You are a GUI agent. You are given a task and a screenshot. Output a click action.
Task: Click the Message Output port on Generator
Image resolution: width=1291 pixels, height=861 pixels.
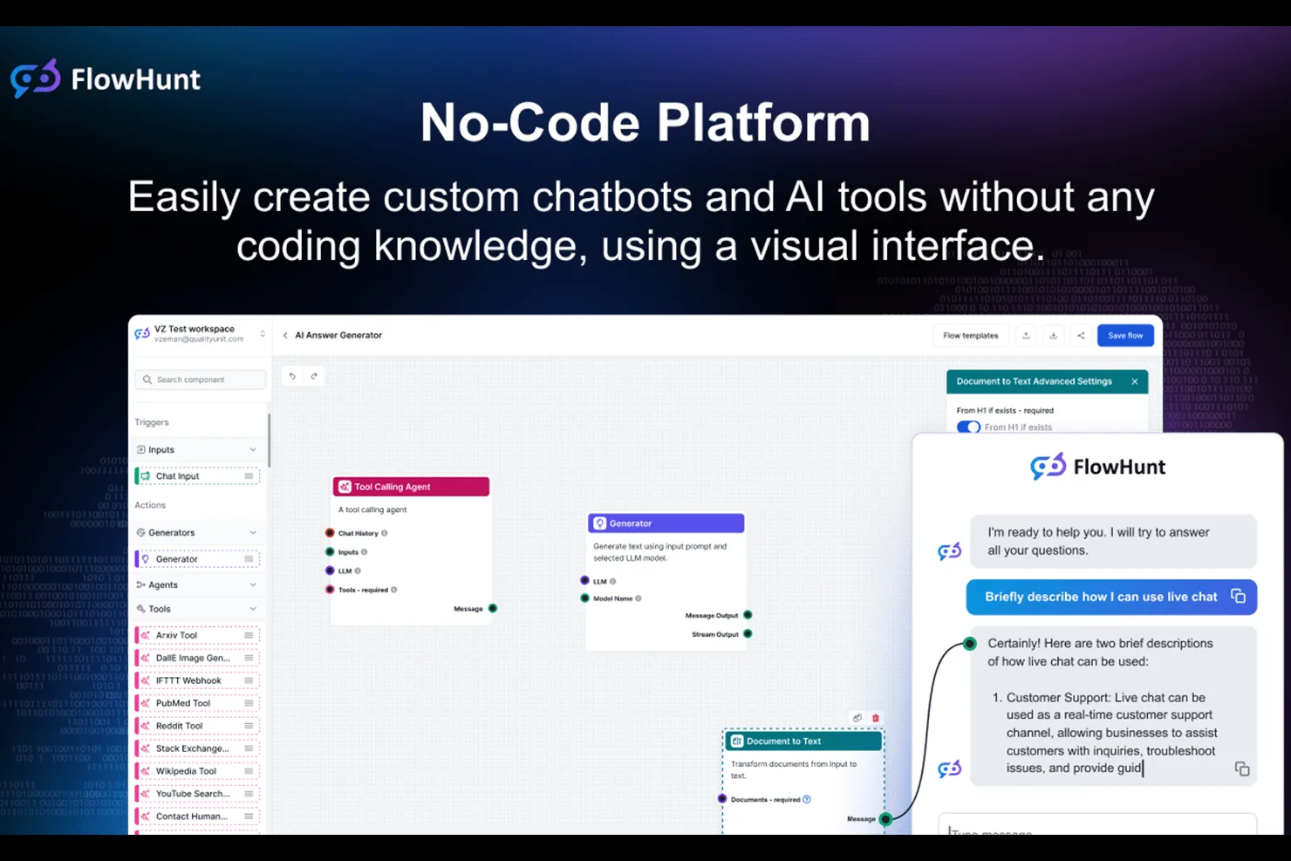tap(748, 615)
